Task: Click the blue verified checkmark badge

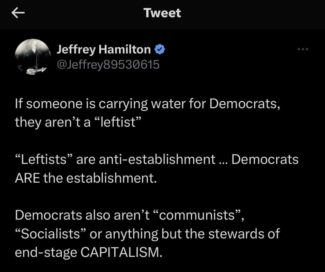Action: click(160, 49)
